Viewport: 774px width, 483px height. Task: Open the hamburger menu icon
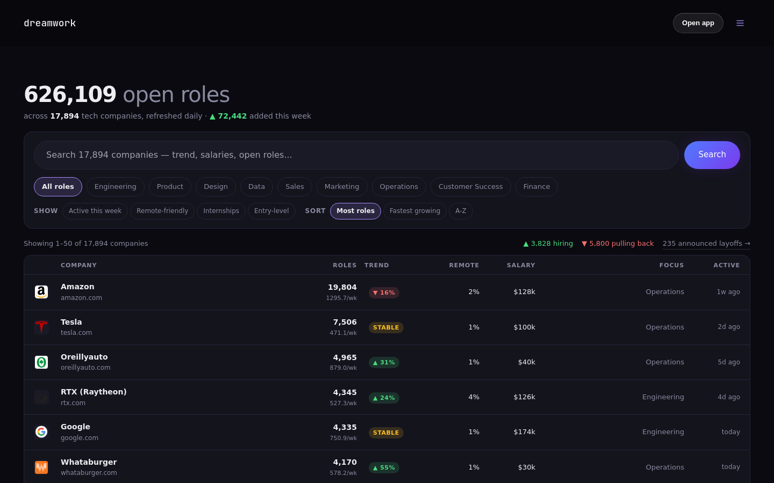click(x=740, y=23)
